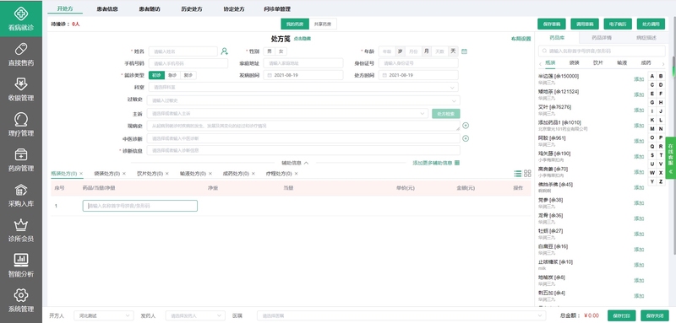Viewport: 676px width, 323px height.
Task: Filter drug list by letter A
Action: coord(651,76)
